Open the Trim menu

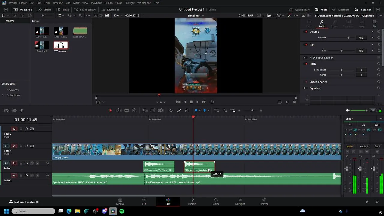coord(47,3)
